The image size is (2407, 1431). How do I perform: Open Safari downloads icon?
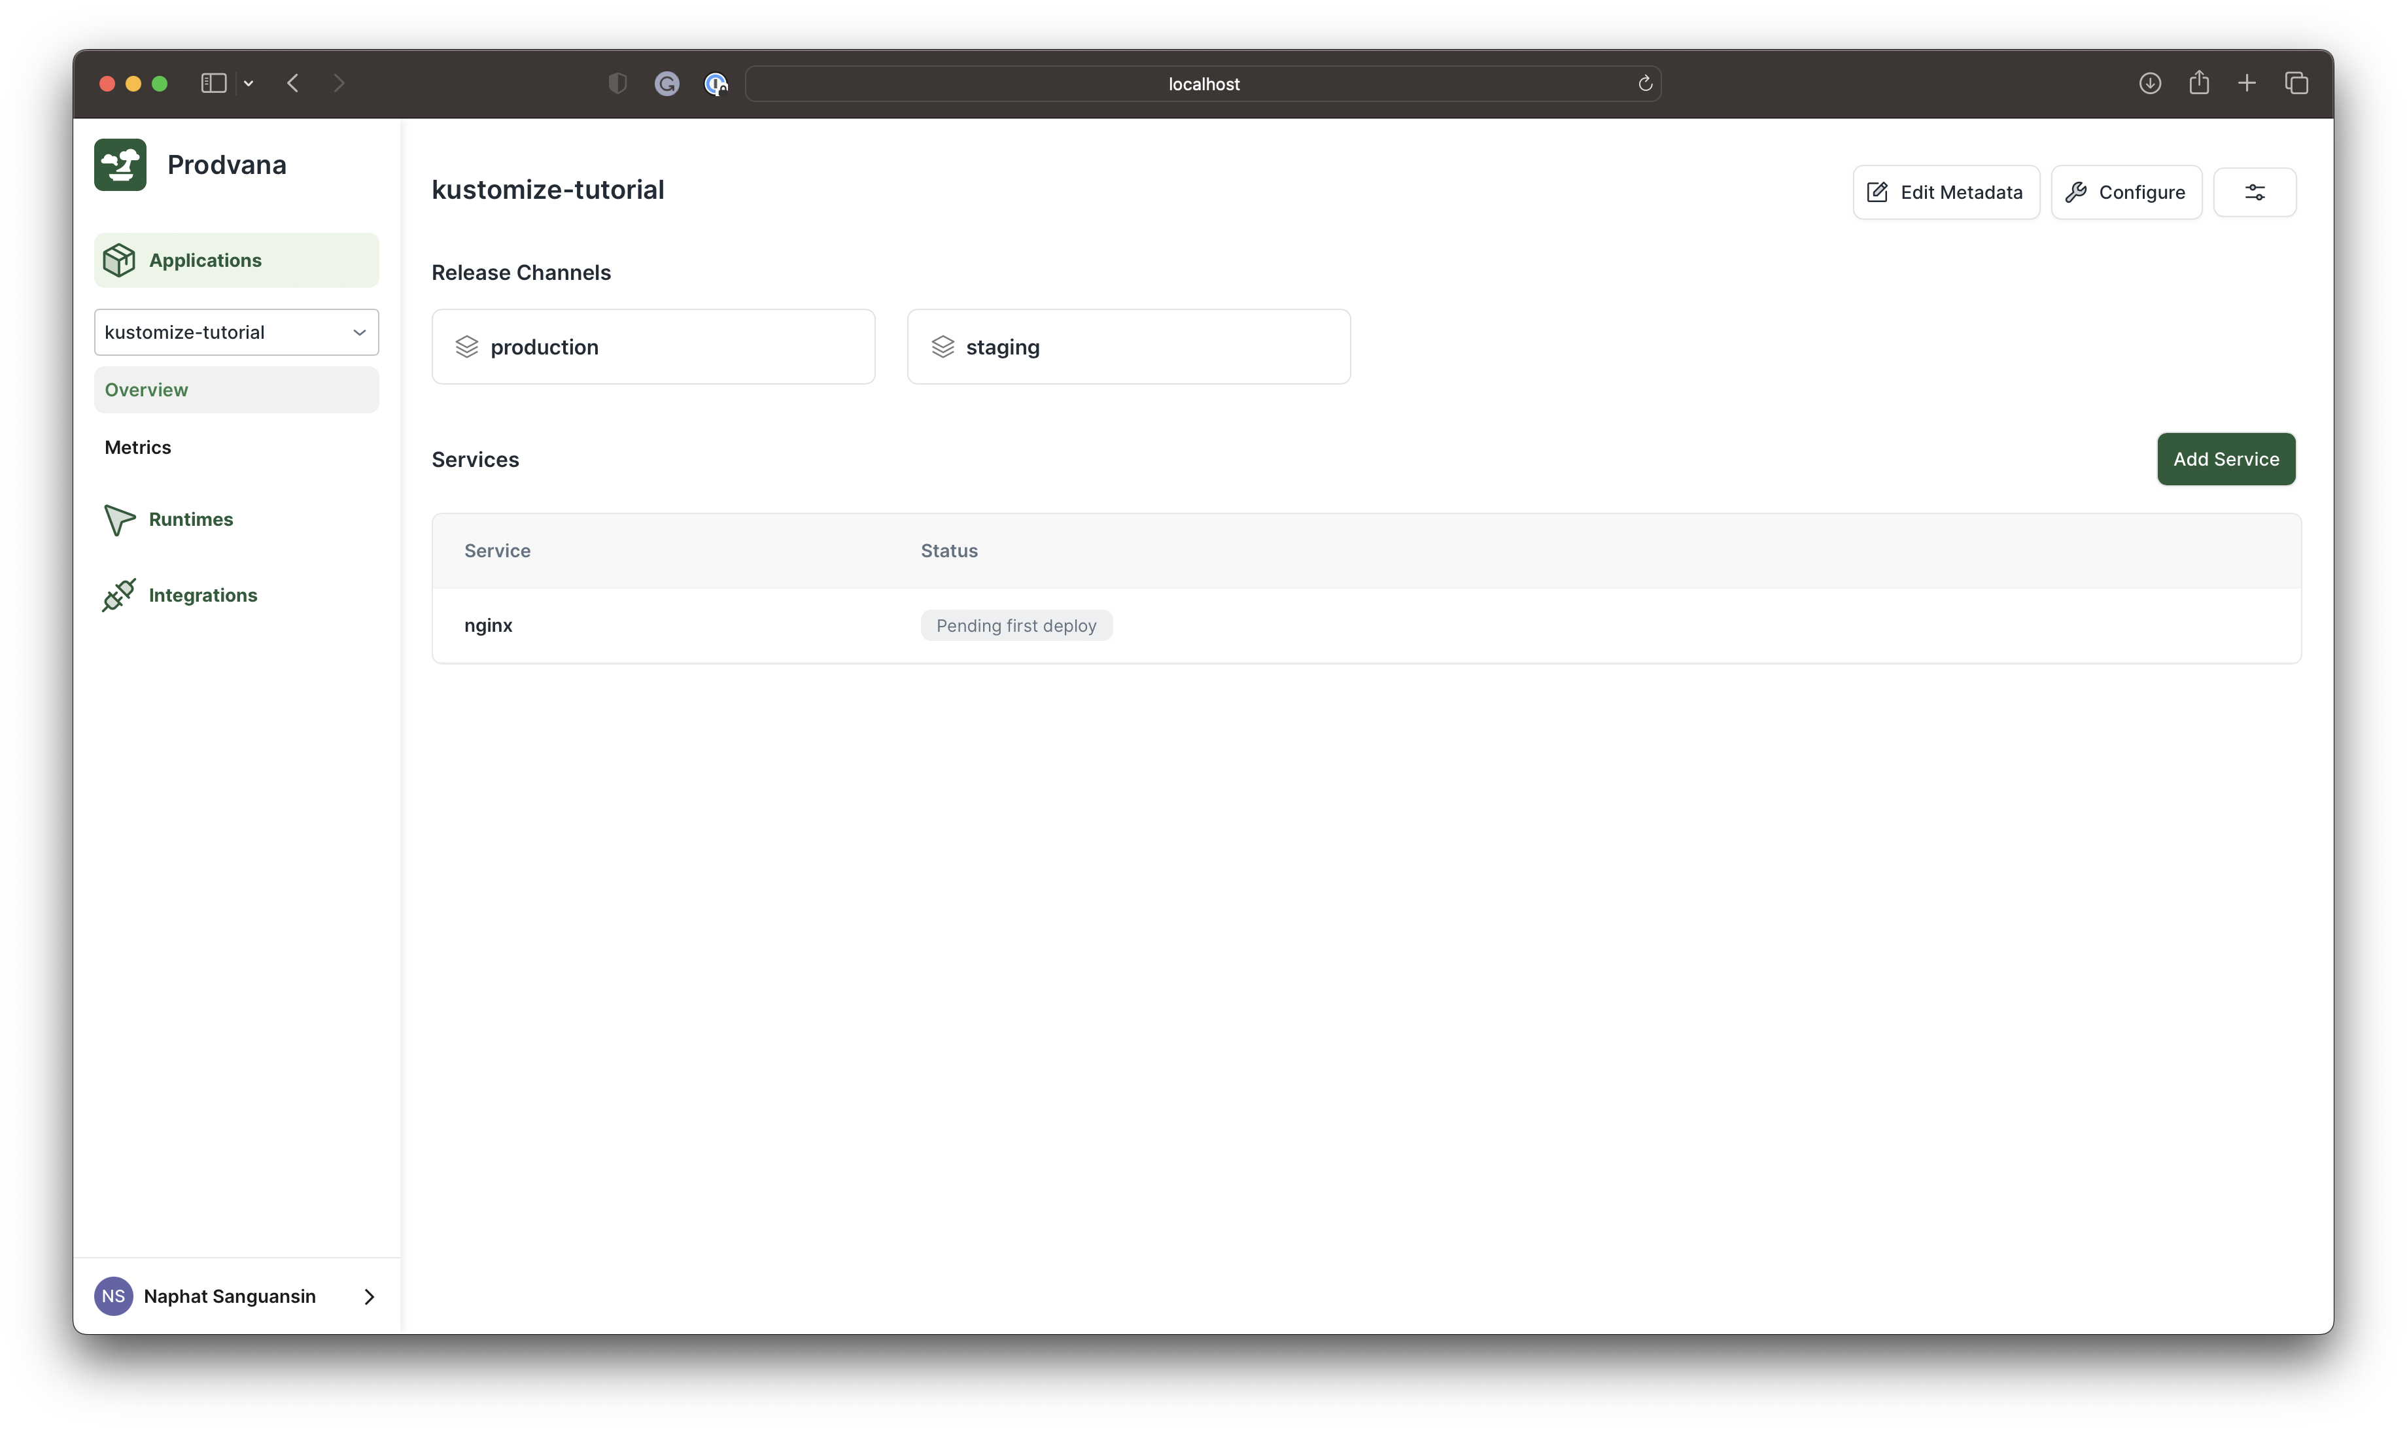click(x=2149, y=84)
